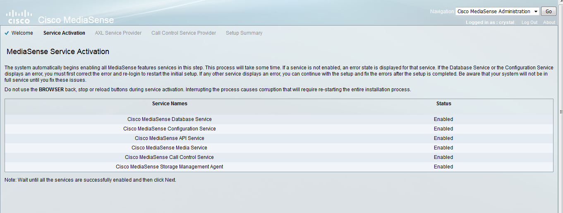The height and width of the screenshot is (213, 563).
Task: Click the Status column header
Action: (443, 104)
